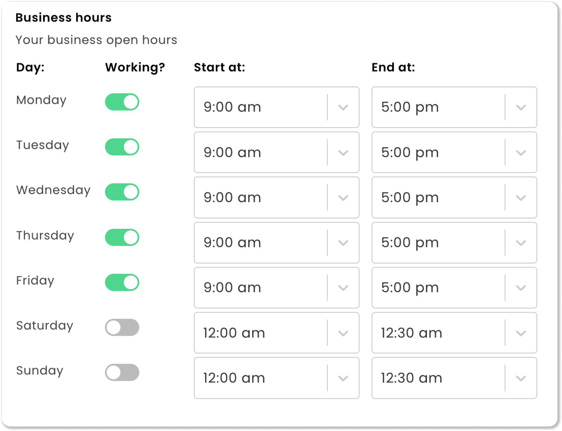The height and width of the screenshot is (431, 562).
Task: Click Friday's 9:00 am start field
Action: pyautogui.click(x=259, y=288)
